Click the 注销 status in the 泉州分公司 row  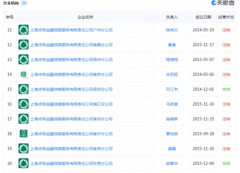click(226, 119)
